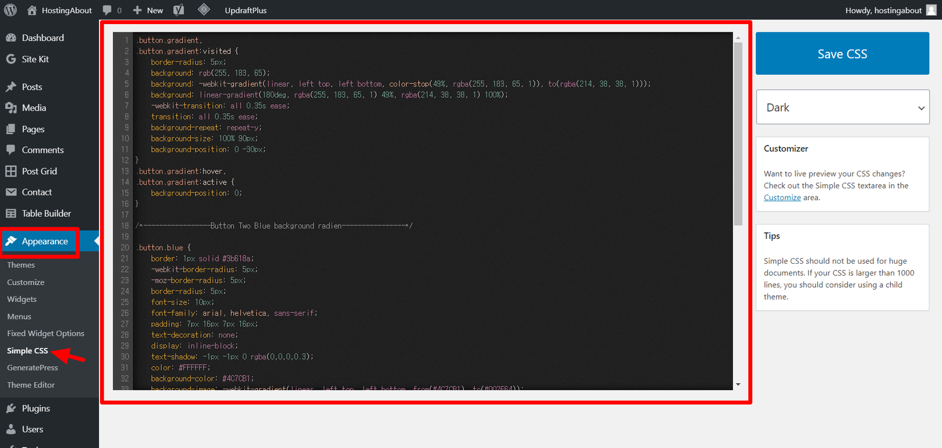Click the comments bubble icon in admin bar
942x448 pixels.
tap(111, 10)
